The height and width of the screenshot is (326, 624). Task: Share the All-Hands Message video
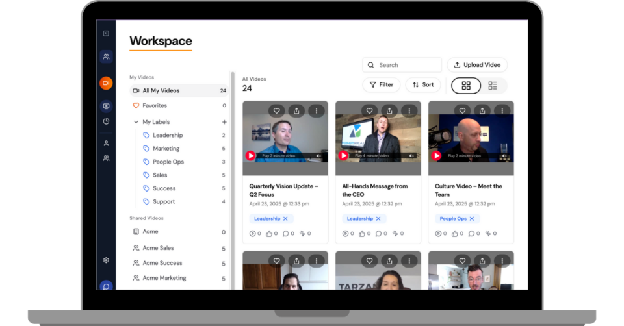coord(389,111)
